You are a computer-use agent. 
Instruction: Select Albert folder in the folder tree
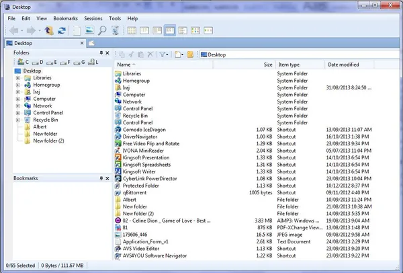(x=36, y=127)
